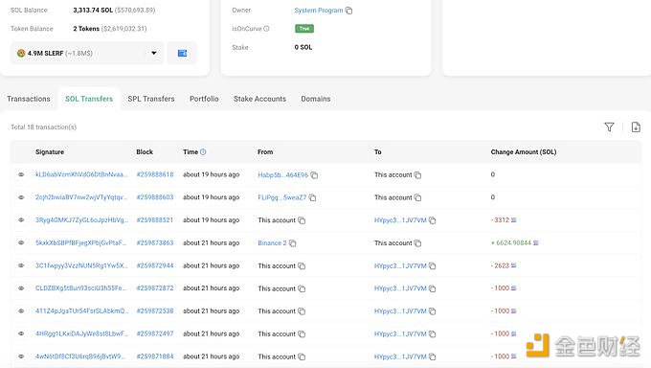Copy the FLiPgg...5weaZ7 address
Screen dimensions: 651x368
[312, 198]
